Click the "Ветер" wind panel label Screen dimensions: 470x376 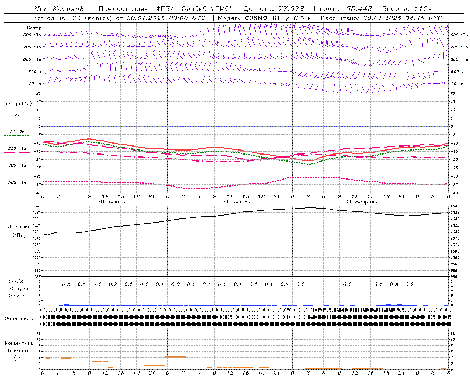pyautogui.click(x=34, y=28)
